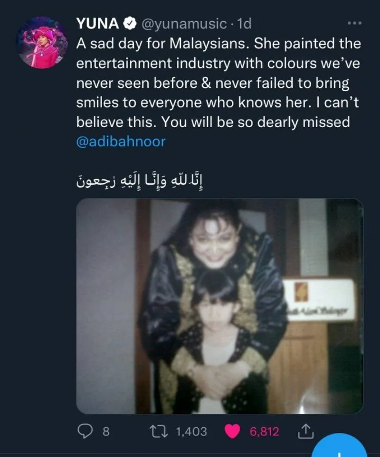The image size is (380, 457).
Task: Click the 1d timestamp
Action: [244, 24]
